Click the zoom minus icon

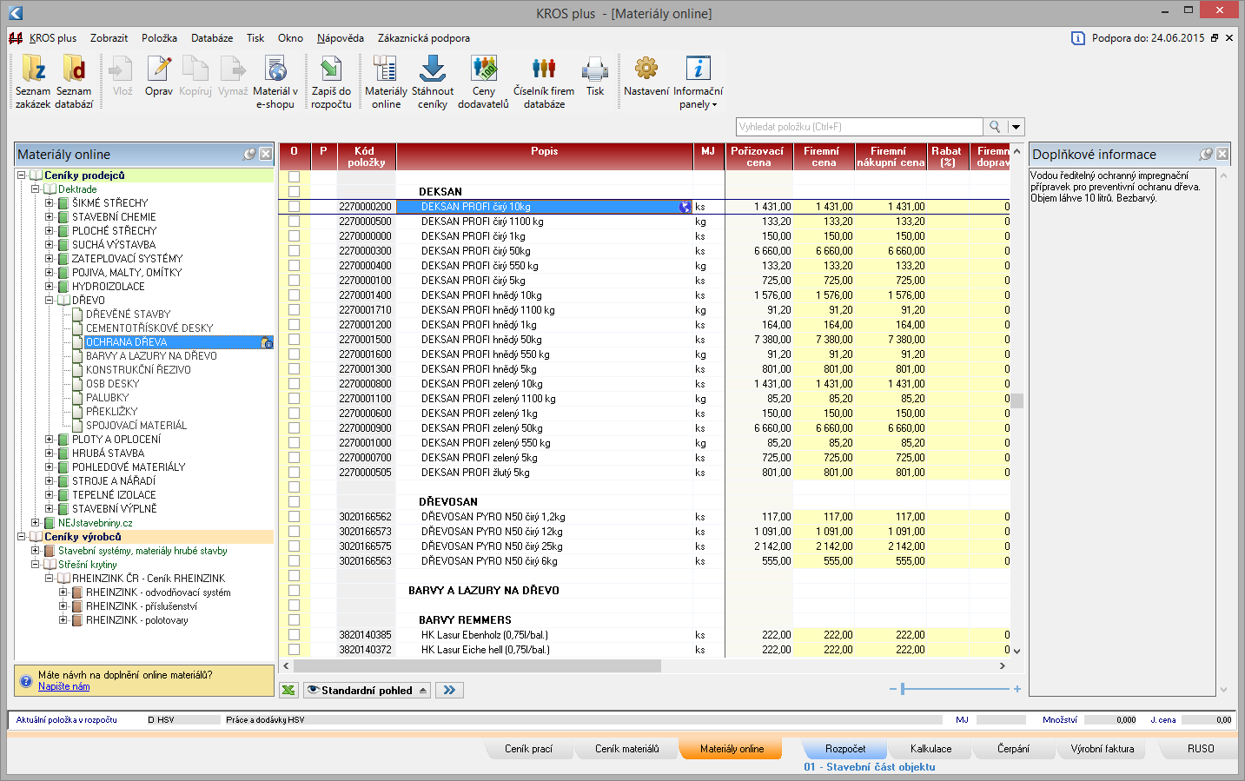(892, 689)
